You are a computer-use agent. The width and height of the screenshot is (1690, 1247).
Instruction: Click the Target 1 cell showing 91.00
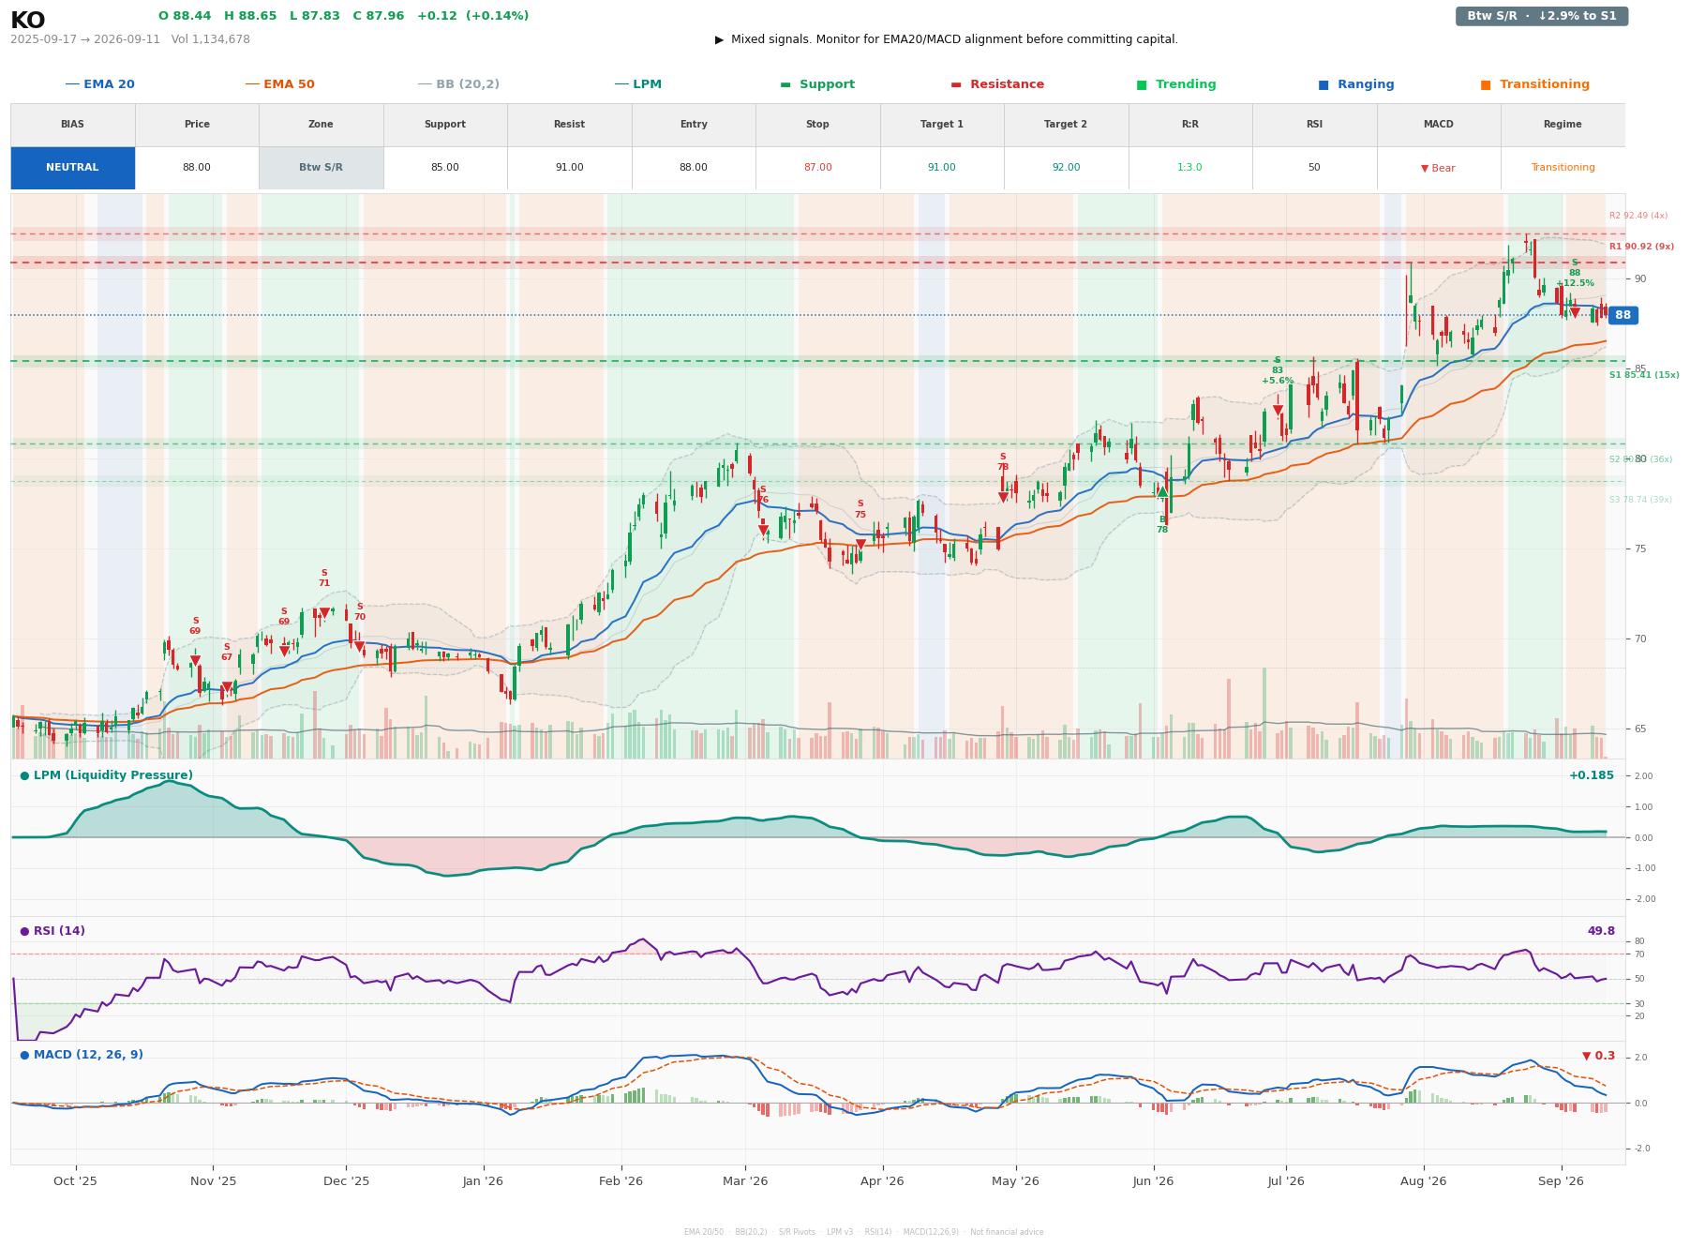[x=942, y=168]
